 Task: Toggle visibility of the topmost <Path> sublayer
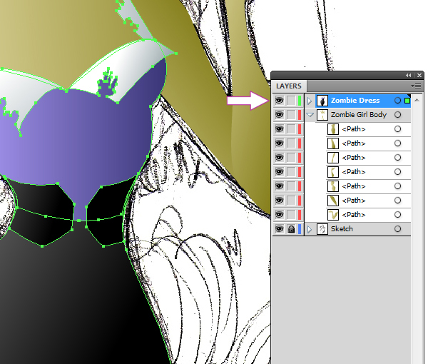click(x=279, y=129)
